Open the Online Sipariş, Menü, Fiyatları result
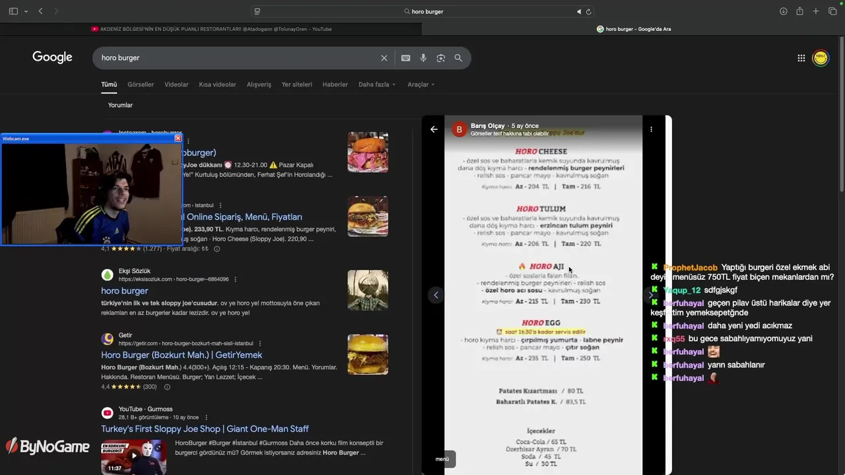Viewport: 845px width, 475px height. click(x=244, y=217)
